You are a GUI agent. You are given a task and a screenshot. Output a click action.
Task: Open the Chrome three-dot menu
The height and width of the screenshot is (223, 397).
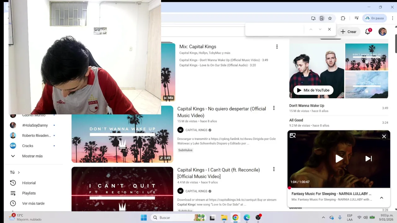click(x=392, y=18)
